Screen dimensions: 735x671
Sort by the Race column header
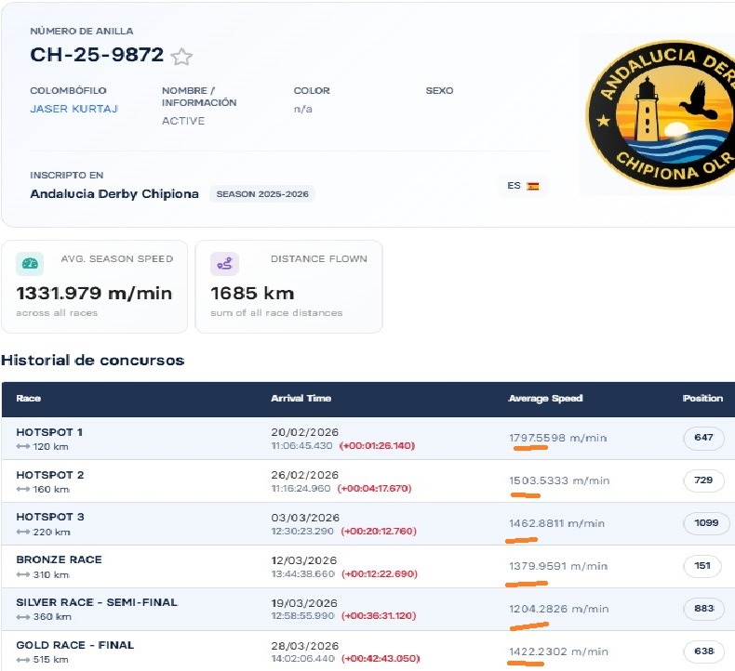[29, 399]
